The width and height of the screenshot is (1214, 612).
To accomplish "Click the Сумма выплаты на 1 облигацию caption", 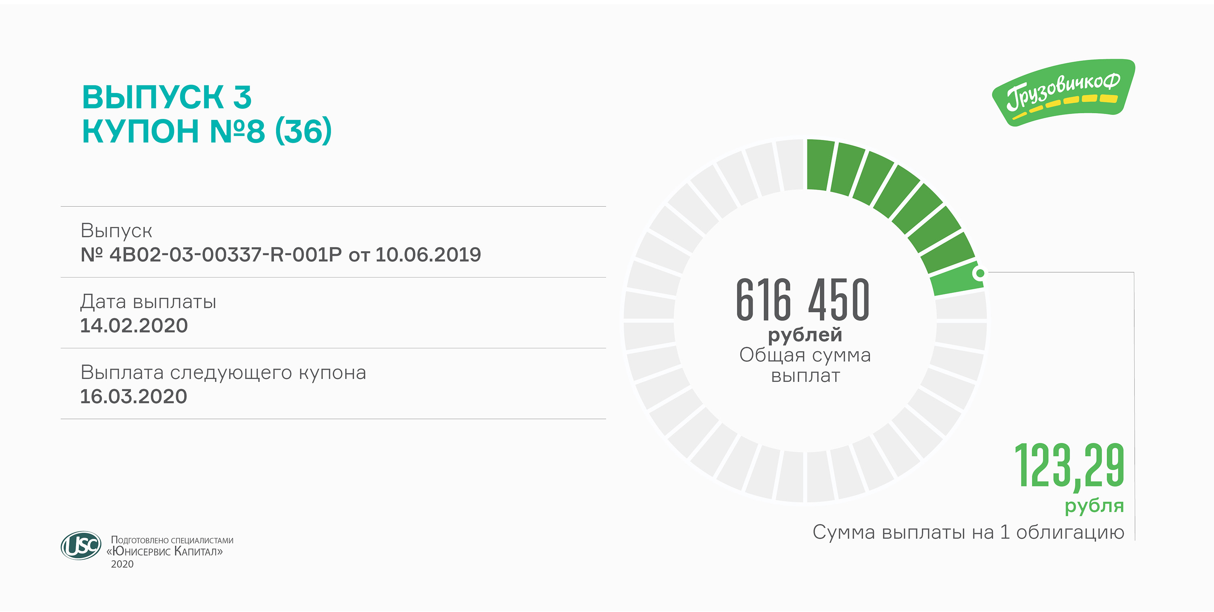I will tap(968, 532).
